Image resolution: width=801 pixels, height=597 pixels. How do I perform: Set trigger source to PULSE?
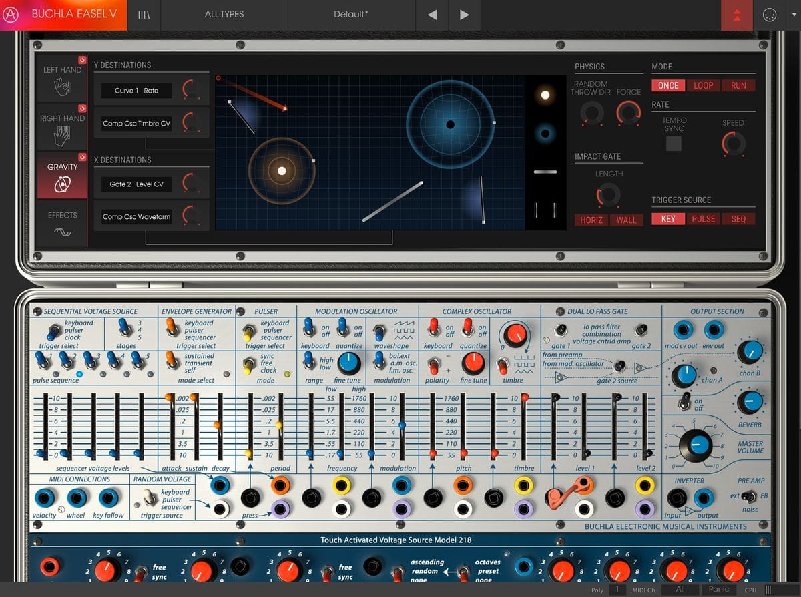703,218
